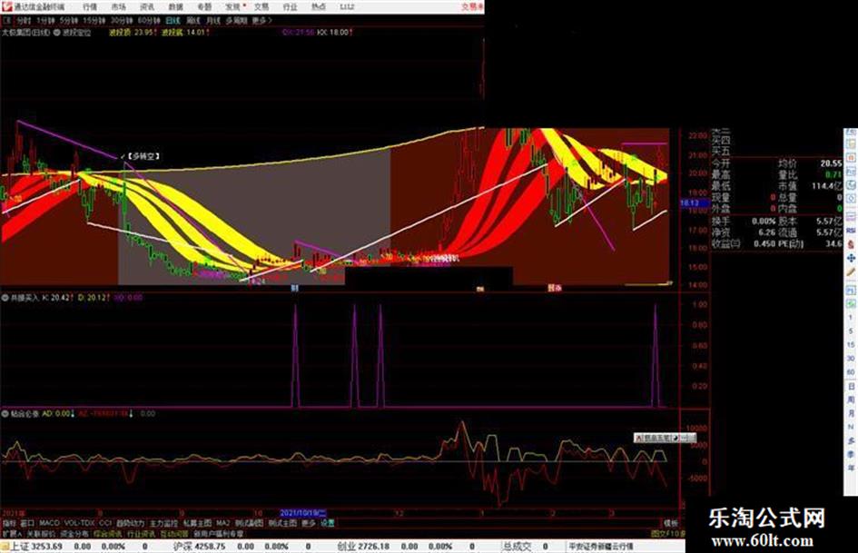
Task: Open the 发现 menu
Action: tap(233, 6)
